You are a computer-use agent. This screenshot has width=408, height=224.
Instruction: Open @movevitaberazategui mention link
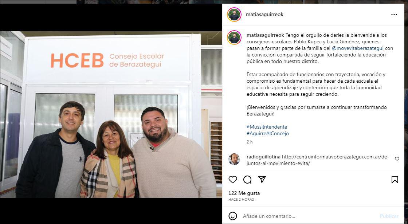click(358, 48)
